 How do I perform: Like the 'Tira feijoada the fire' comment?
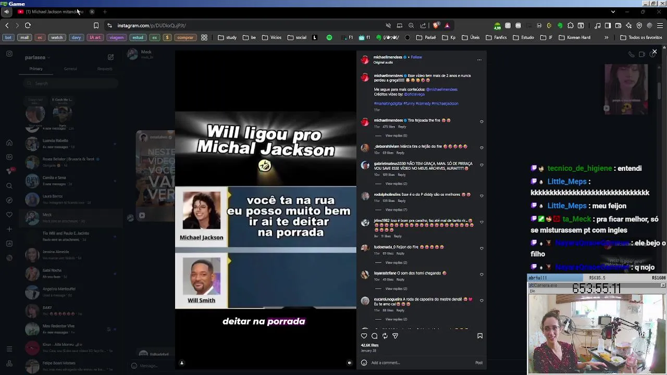point(481,122)
